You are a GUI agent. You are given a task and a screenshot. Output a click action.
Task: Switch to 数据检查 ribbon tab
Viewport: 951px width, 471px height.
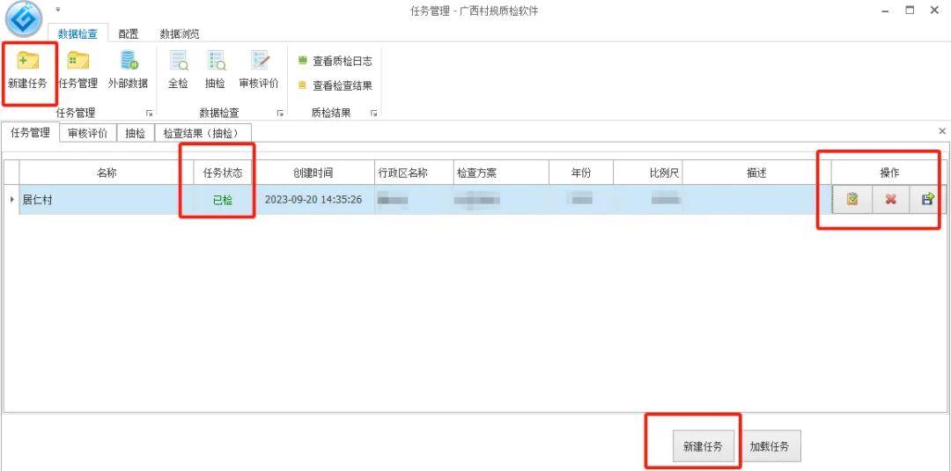click(77, 34)
